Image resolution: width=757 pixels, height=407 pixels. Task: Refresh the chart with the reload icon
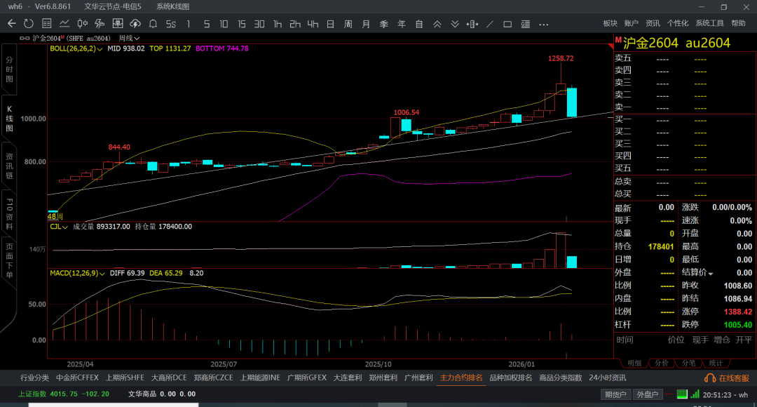pyautogui.click(x=29, y=24)
